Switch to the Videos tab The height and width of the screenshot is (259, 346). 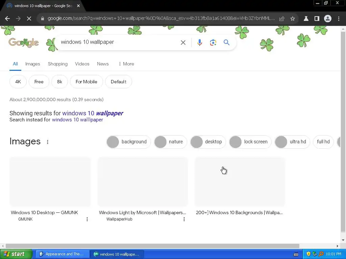[x=82, y=64]
